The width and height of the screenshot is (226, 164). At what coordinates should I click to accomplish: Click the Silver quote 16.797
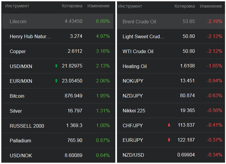[x=75, y=111]
